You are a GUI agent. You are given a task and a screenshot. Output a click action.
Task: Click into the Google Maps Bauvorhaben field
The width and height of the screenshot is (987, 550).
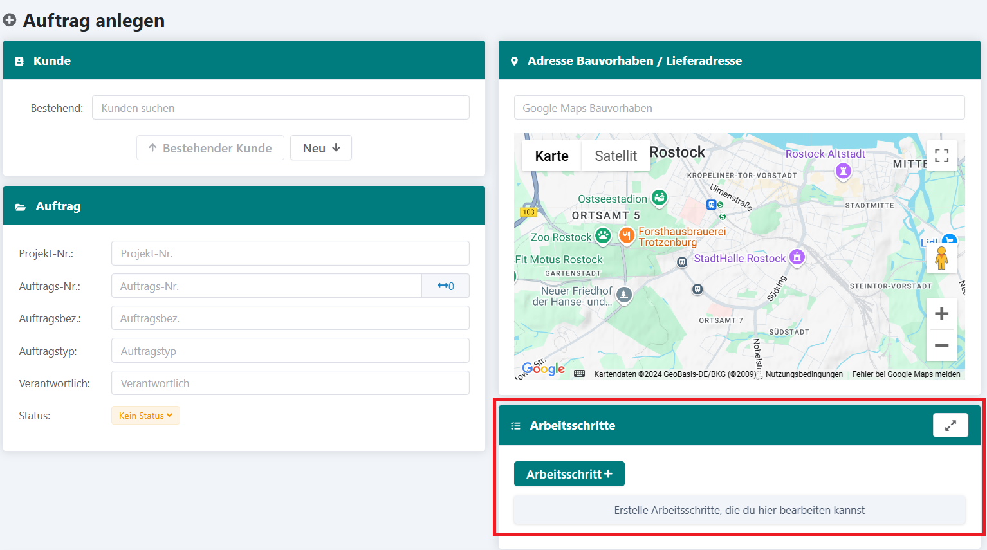pyautogui.click(x=739, y=108)
